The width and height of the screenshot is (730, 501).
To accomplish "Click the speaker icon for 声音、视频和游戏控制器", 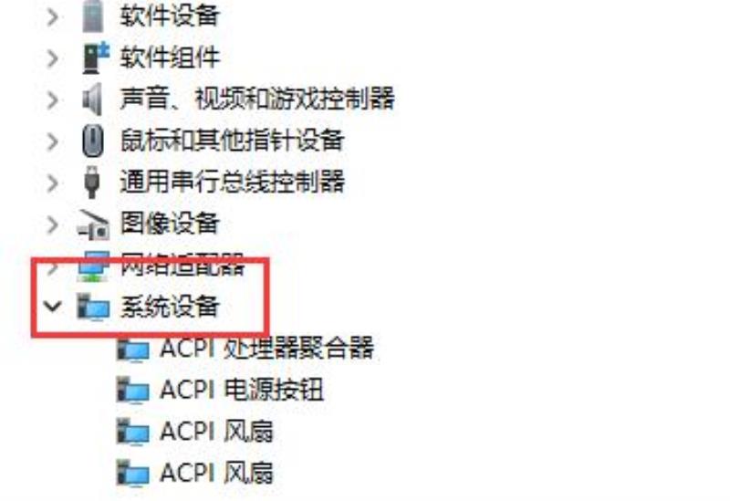I will tap(92, 99).
